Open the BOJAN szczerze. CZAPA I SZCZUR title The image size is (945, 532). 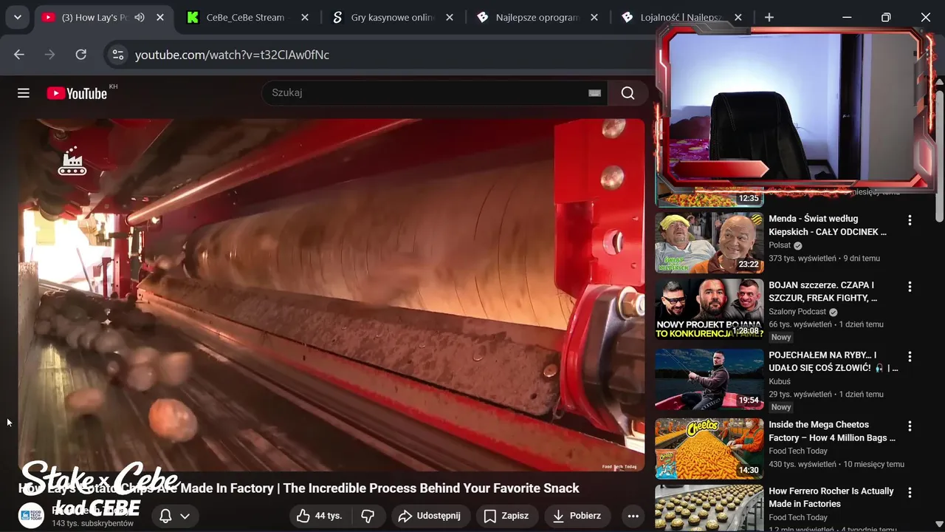tap(823, 292)
